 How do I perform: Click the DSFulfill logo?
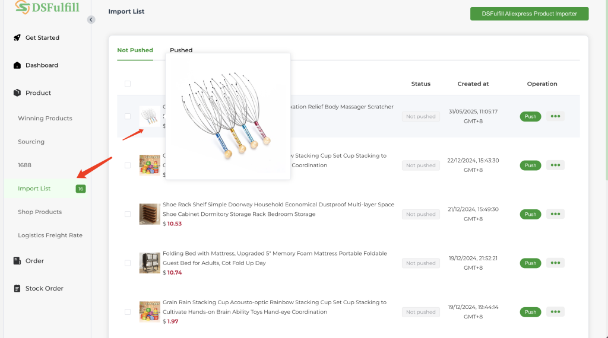(46, 7)
